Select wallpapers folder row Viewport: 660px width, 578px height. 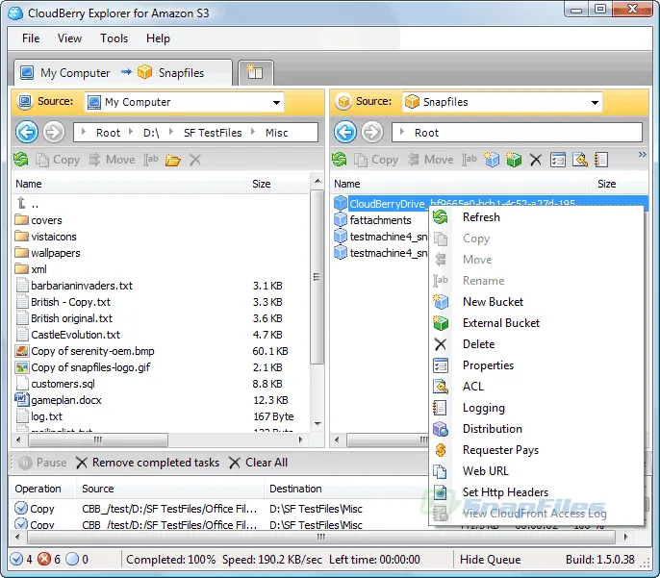[162, 253]
